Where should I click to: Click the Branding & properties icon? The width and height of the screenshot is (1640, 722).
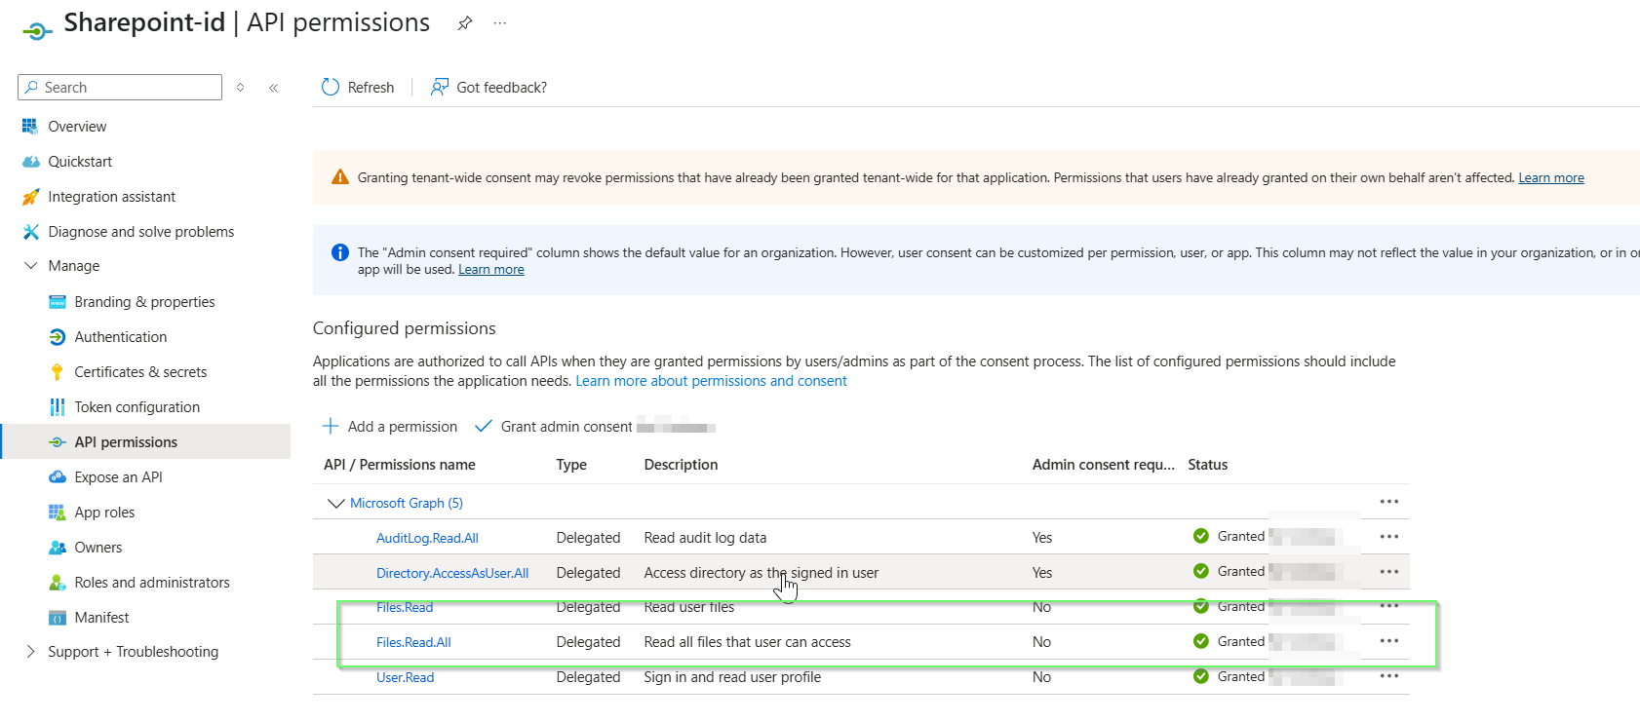pyautogui.click(x=58, y=302)
